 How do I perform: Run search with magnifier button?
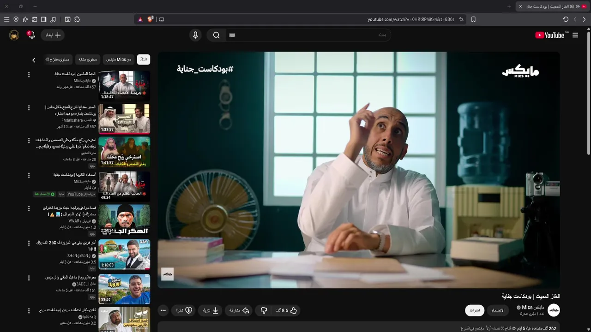[216, 35]
